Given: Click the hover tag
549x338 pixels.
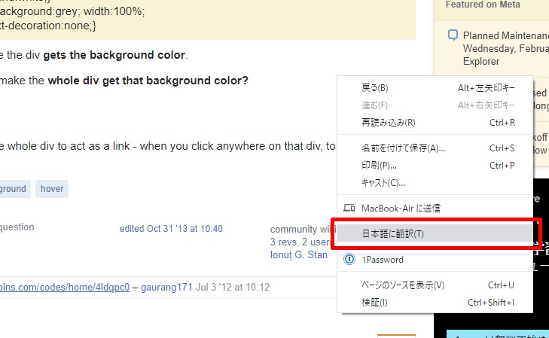Looking at the screenshot, I should point(52,189).
